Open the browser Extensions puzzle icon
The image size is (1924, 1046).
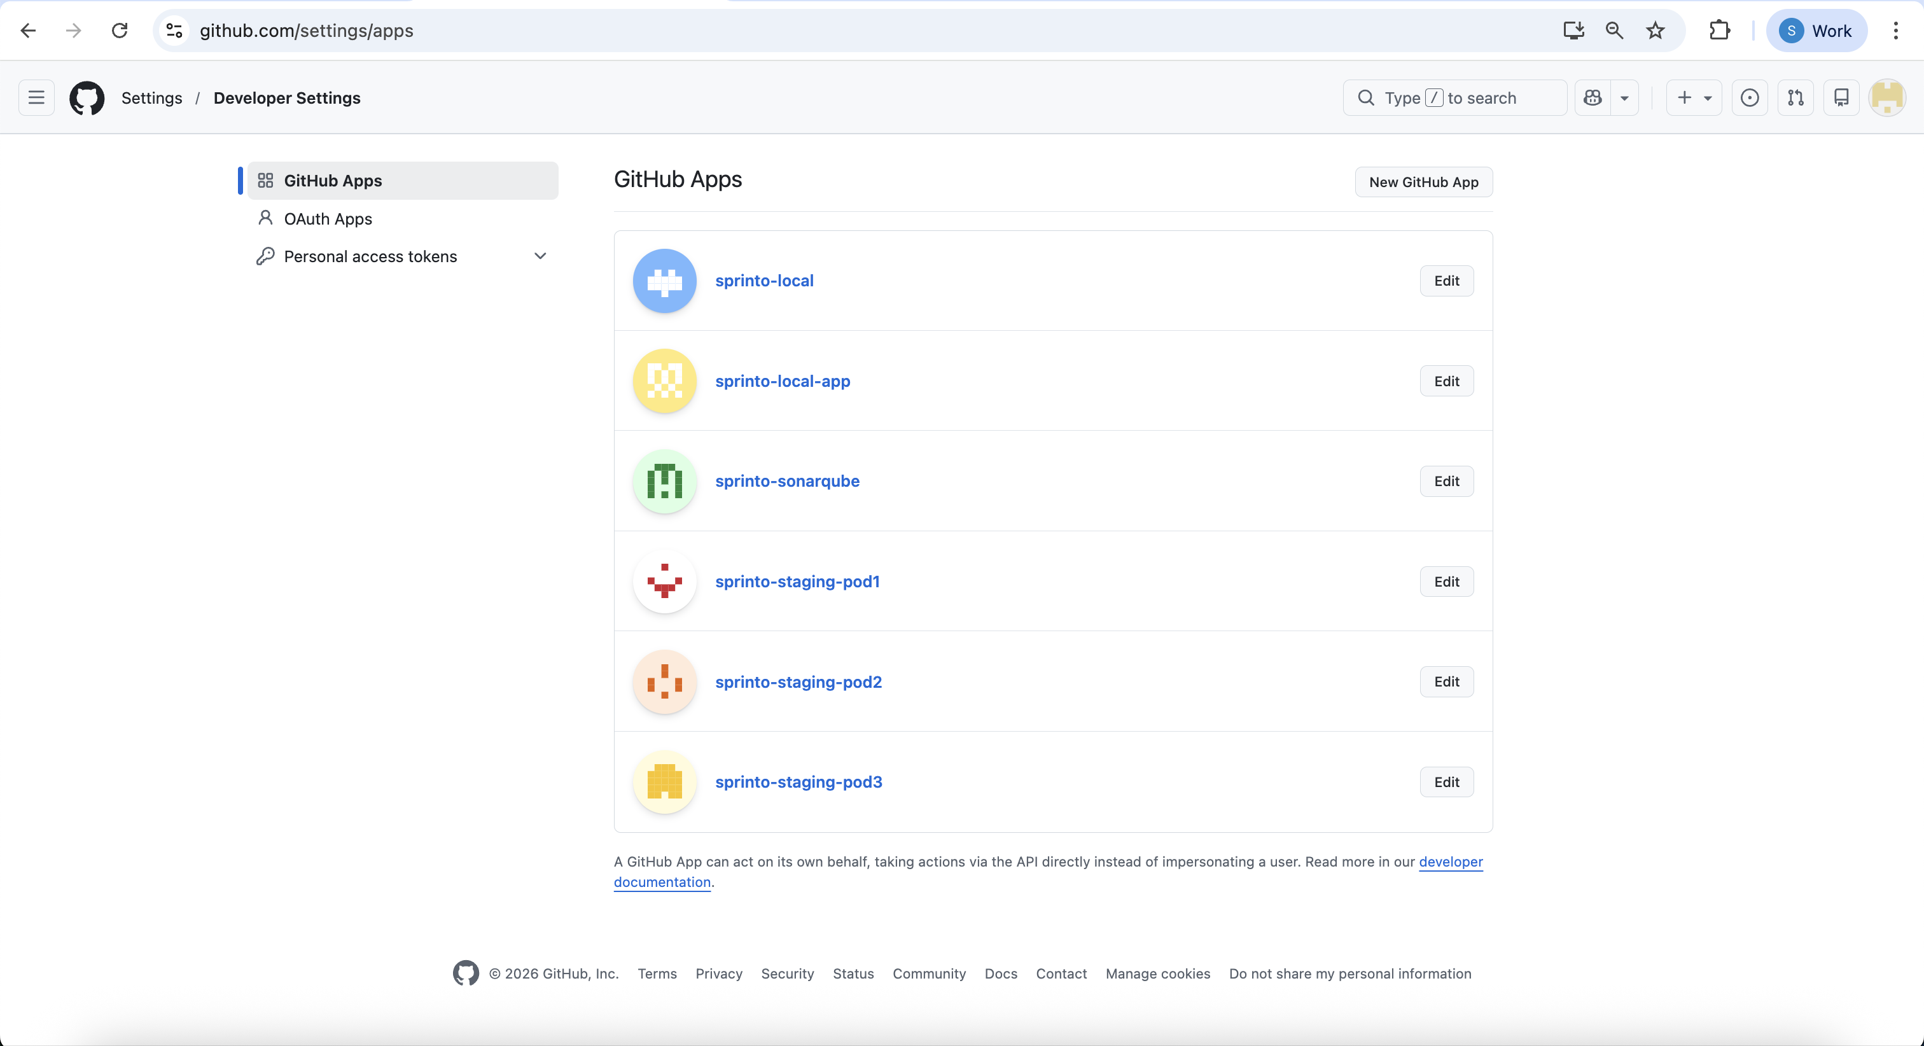coord(1719,31)
